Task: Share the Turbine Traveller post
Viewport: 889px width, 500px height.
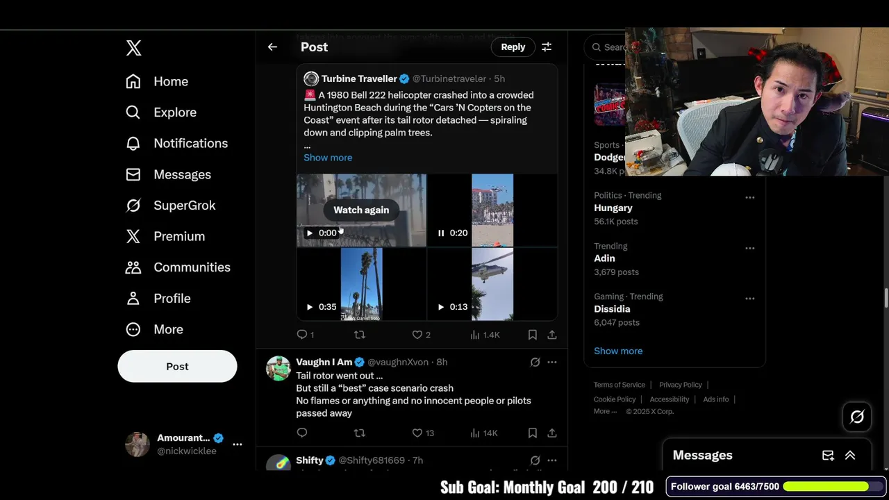Action: coord(552,335)
